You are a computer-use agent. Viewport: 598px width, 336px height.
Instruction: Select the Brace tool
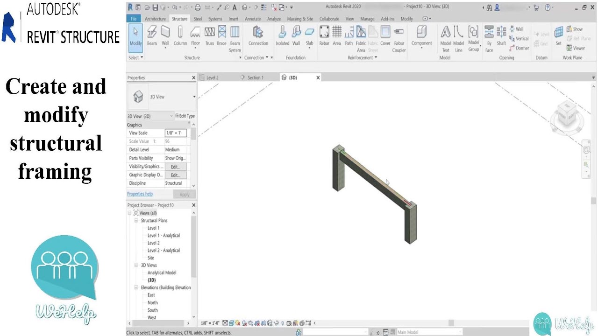[221, 36]
